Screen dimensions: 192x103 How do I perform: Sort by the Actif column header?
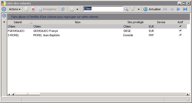[x=180, y=22]
